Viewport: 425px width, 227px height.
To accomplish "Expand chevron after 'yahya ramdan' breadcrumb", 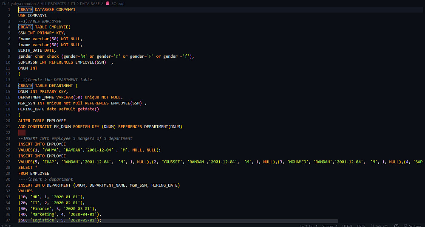I will coord(38,3).
